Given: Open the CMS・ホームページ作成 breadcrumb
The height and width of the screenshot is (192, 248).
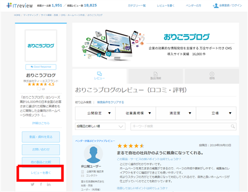Looking at the screenshot, I should click(72, 15).
